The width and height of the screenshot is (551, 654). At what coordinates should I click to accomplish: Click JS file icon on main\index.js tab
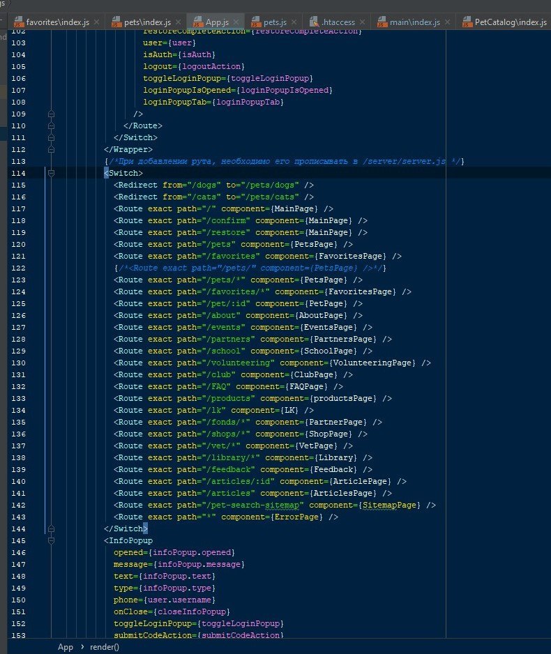tap(382, 22)
